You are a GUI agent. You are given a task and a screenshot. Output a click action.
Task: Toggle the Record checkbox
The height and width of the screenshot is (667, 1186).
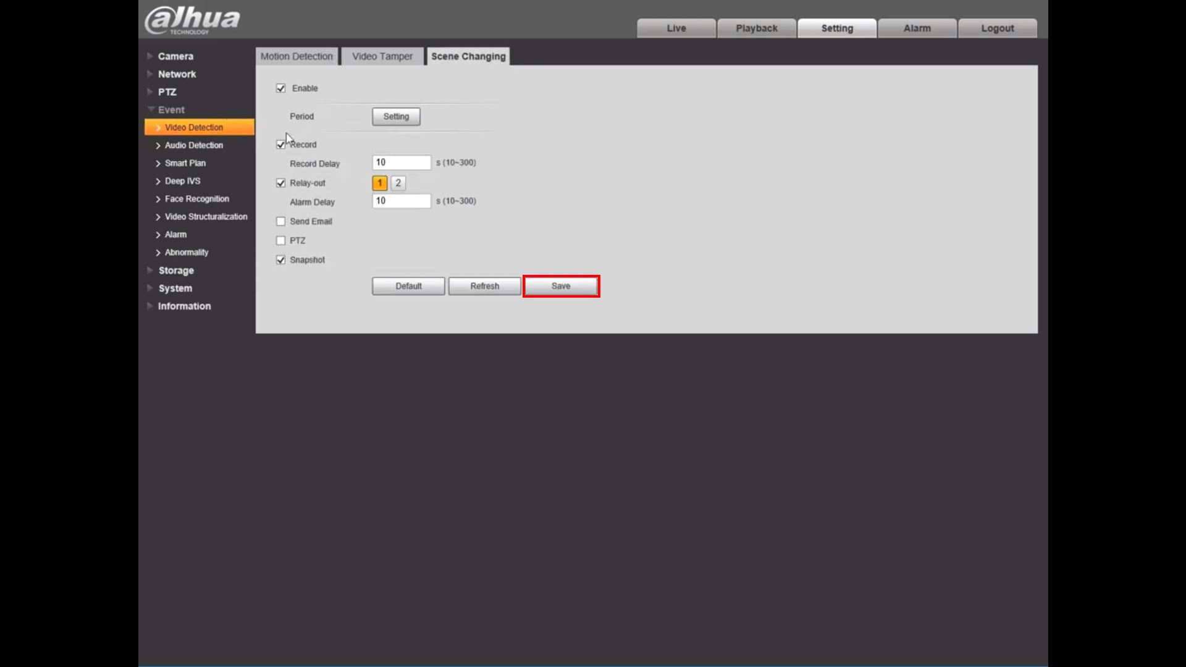[281, 145]
